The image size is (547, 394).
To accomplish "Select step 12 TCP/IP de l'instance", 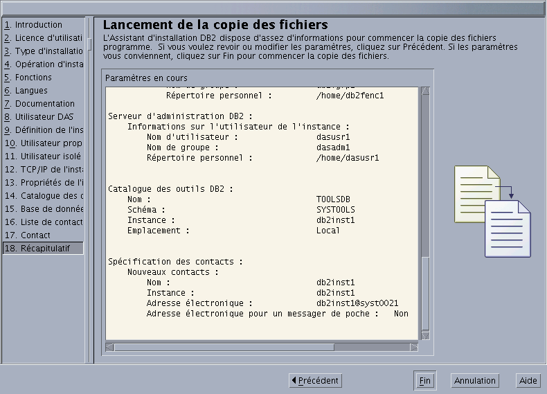I will pos(43,169).
